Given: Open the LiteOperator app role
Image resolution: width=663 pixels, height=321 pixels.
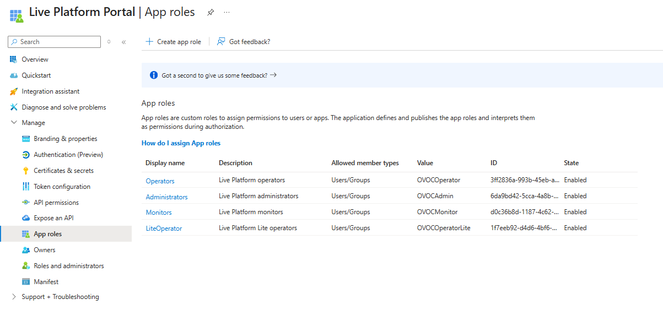Looking at the screenshot, I should pyautogui.click(x=164, y=228).
